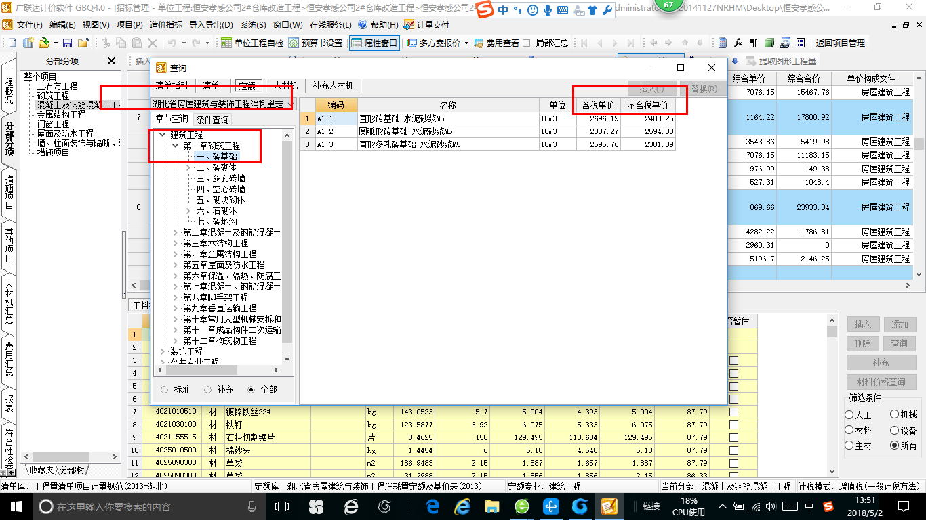Click 提取图形工程量 toolbar button

pos(782,61)
